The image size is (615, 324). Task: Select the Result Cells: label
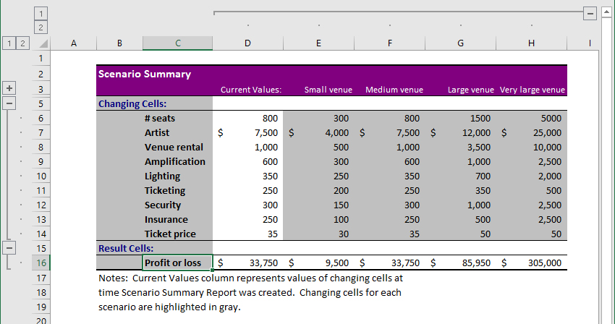pyautogui.click(x=125, y=248)
